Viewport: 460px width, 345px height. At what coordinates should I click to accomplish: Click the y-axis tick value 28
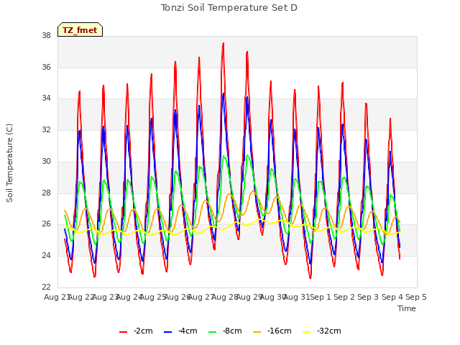click(x=46, y=193)
